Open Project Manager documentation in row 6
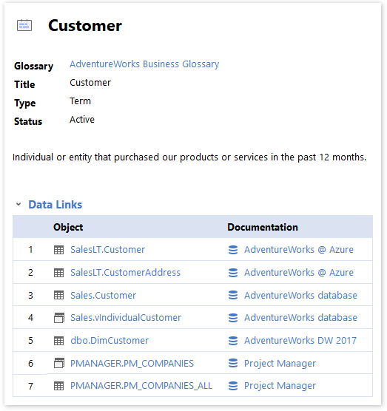The width and height of the screenshot is (387, 411). click(x=280, y=364)
